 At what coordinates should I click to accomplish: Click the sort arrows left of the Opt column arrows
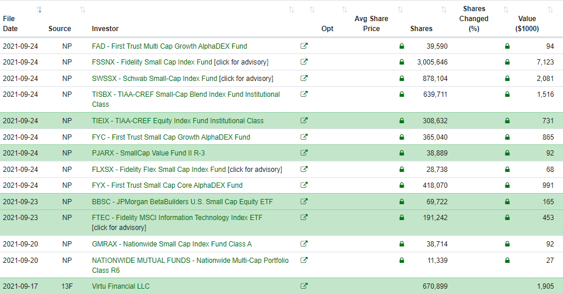tap(312, 10)
